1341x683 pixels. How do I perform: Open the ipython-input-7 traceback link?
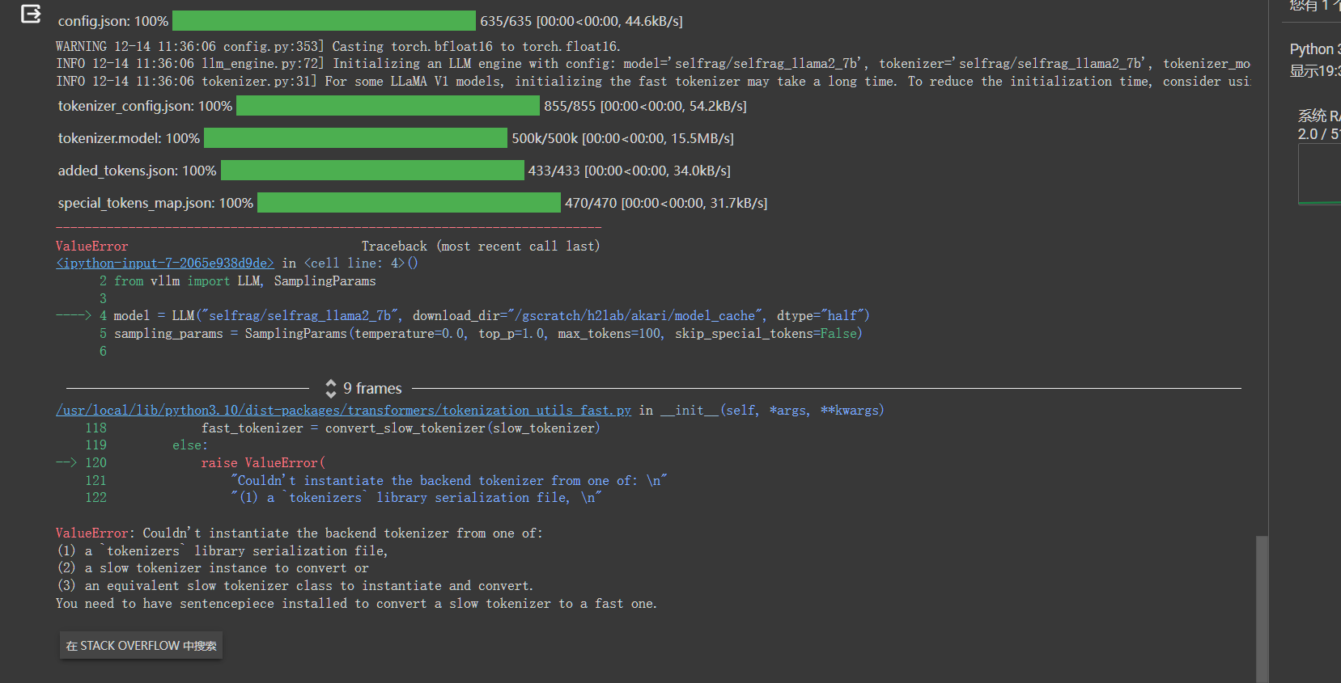pyautogui.click(x=165, y=264)
